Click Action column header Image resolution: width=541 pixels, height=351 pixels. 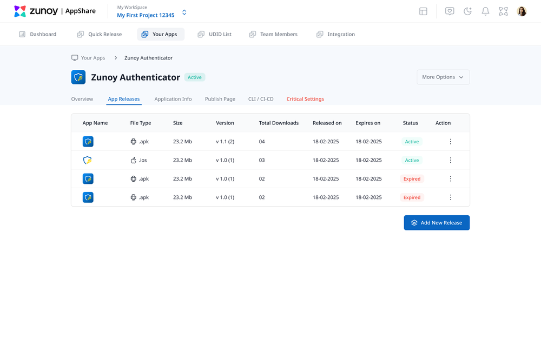coord(443,123)
